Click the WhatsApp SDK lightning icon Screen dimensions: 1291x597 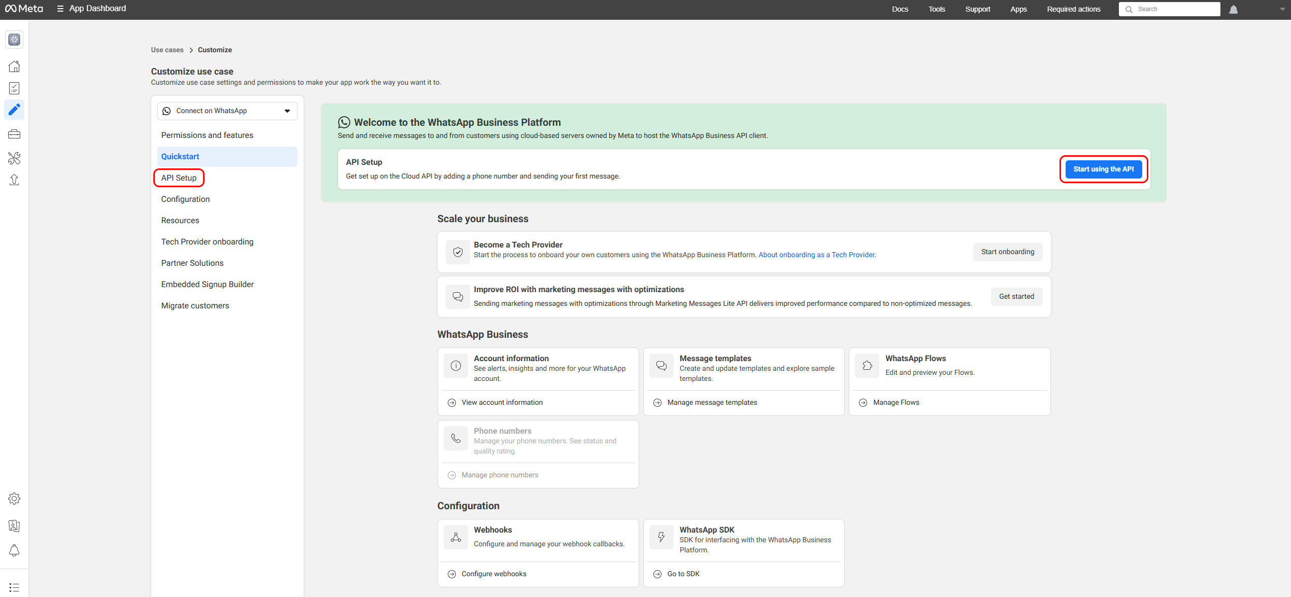[661, 537]
